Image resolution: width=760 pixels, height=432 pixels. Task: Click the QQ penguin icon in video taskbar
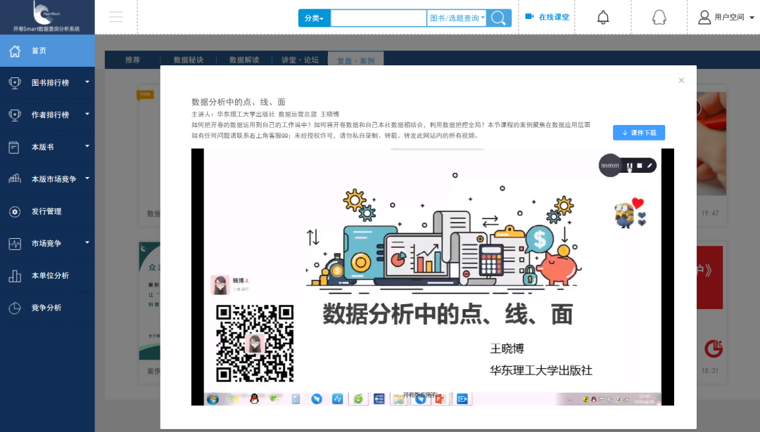(x=254, y=399)
